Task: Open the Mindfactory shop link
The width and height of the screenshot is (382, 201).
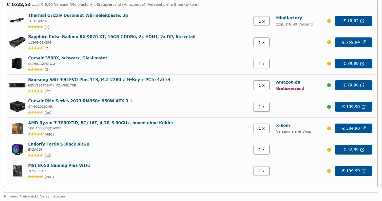Action: coord(289,18)
